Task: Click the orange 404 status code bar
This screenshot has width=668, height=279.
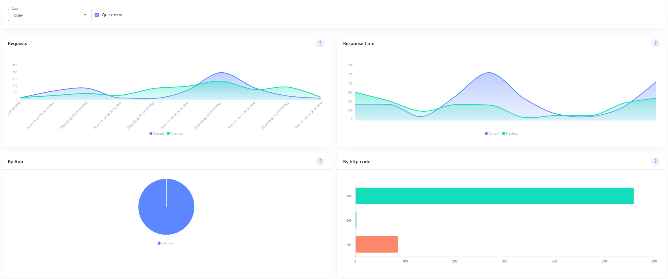Action: [377, 244]
